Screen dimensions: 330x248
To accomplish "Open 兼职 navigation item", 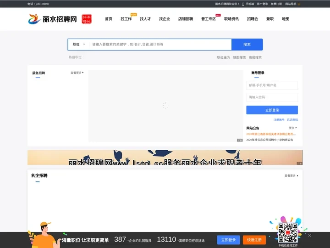I will click(270, 19).
